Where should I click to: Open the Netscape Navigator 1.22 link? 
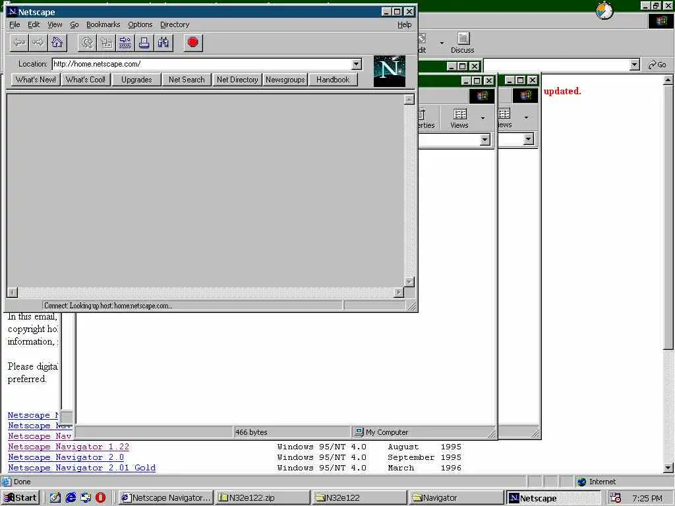pos(69,447)
